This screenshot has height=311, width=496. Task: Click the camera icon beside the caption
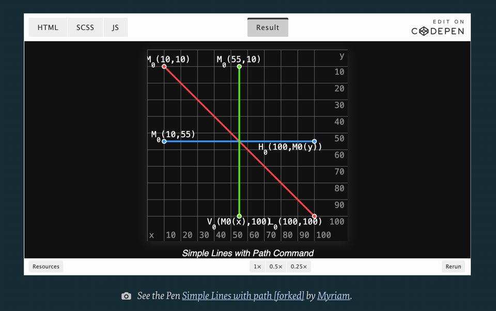pyautogui.click(x=126, y=296)
